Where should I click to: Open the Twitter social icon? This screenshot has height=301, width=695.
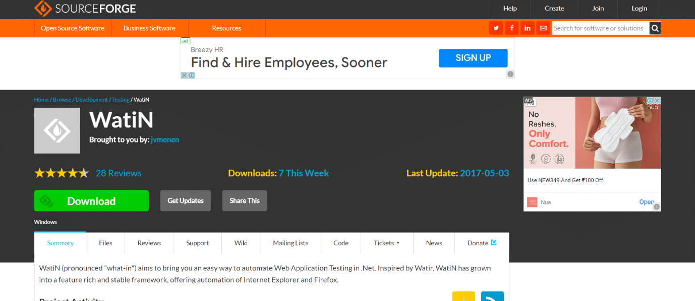tap(496, 28)
